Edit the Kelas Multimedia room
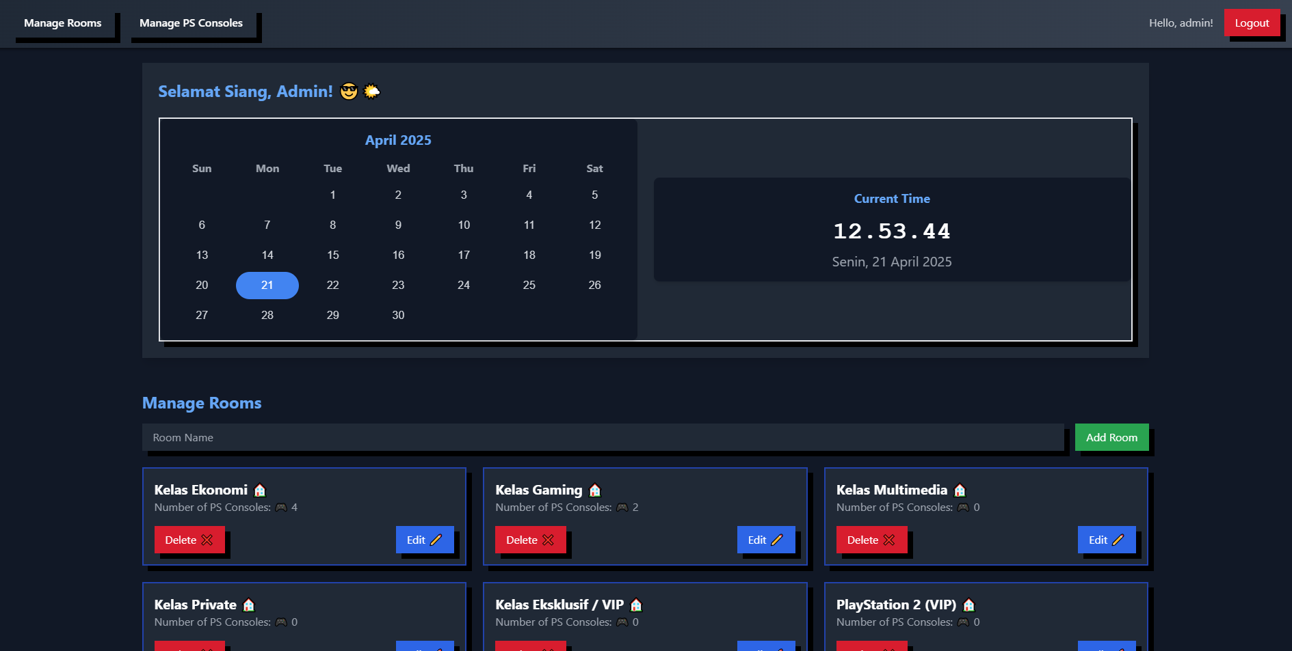1292x651 pixels. click(1106, 540)
